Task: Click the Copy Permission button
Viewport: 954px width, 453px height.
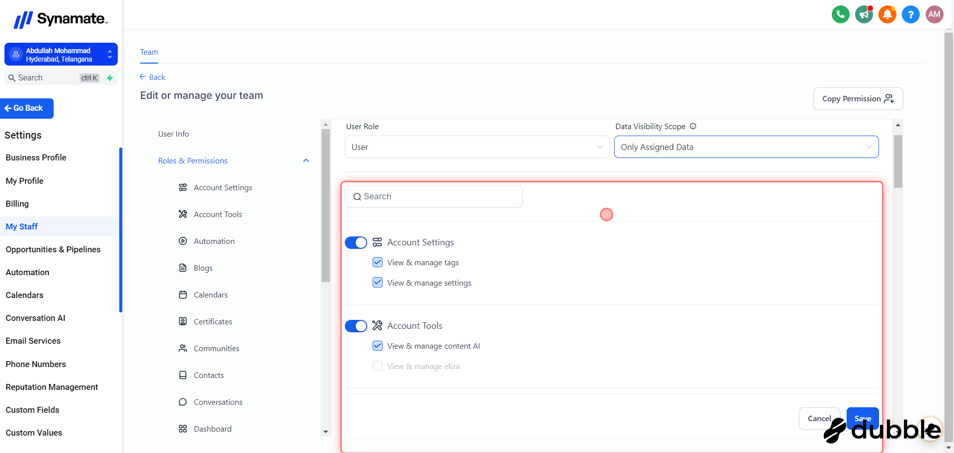Action: click(858, 99)
